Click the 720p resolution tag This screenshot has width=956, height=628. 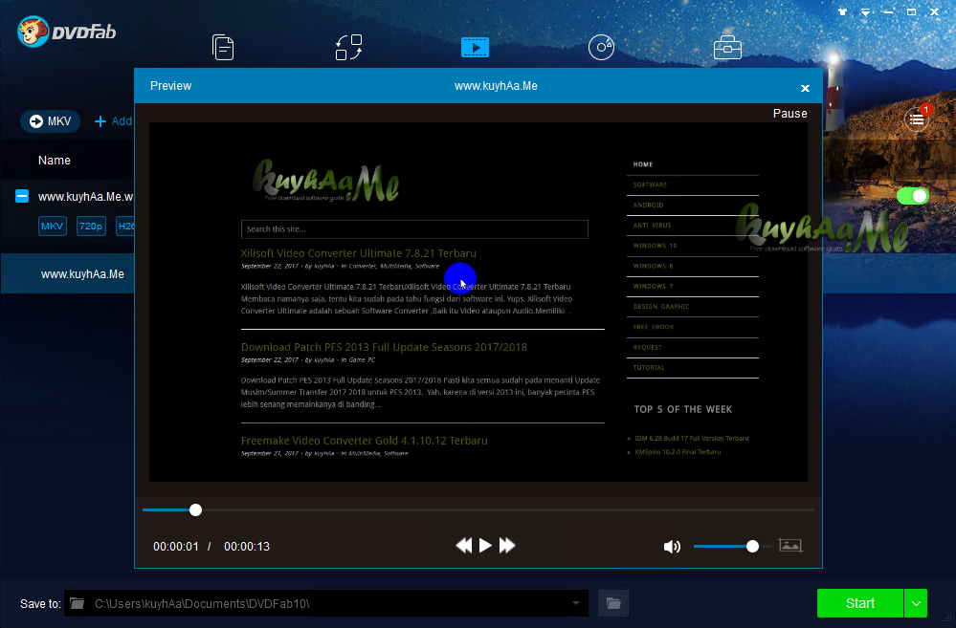point(91,226)
